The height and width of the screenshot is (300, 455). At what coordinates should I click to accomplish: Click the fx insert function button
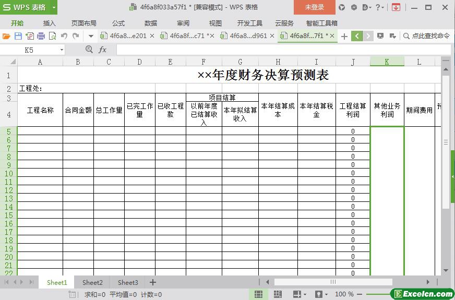pyautogui.click(x=102, y=50)
